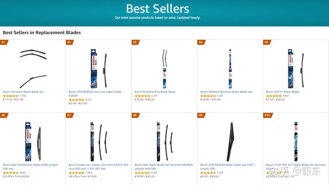Open the Bosch A331H Wiper Blade link
This screenshot has width=329, height=185.
click(282, 92)
